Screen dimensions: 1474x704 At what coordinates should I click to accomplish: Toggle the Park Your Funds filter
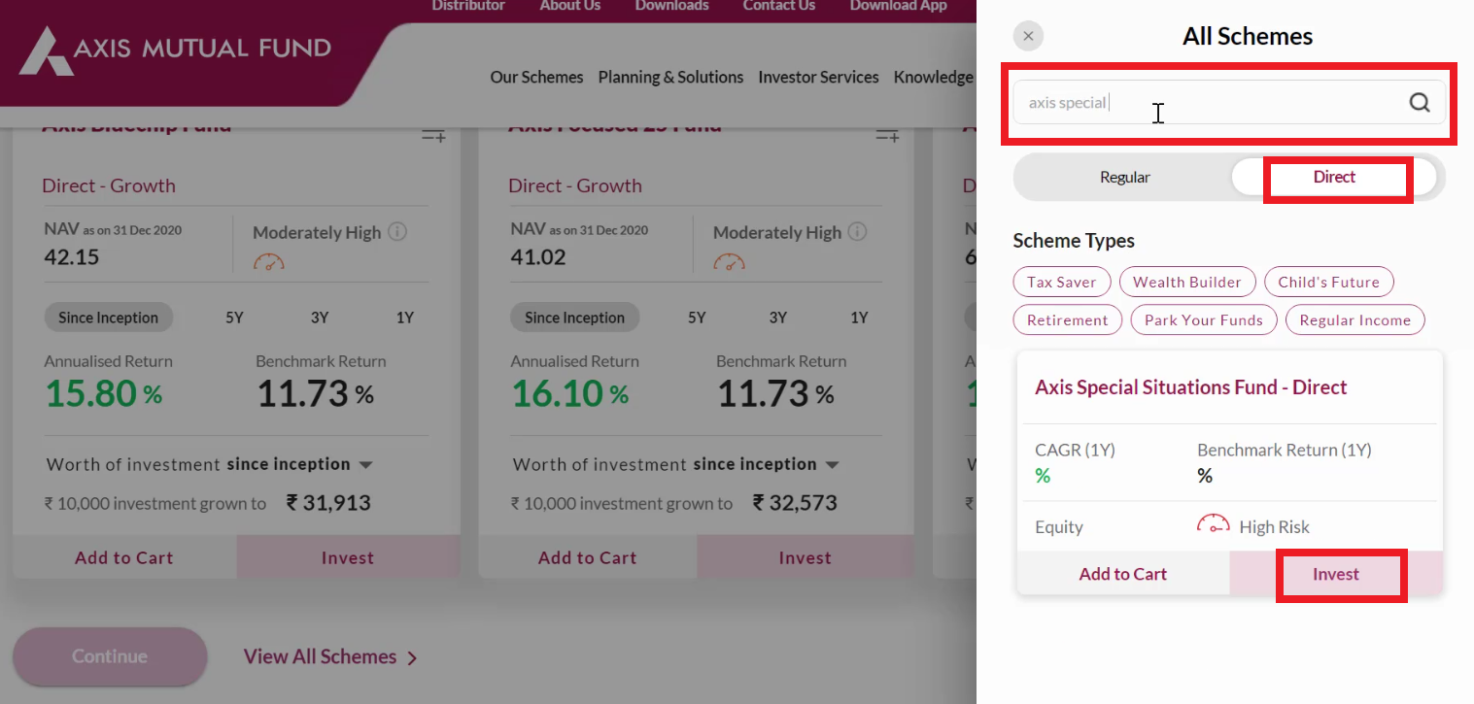click(x=1203, y=318)
